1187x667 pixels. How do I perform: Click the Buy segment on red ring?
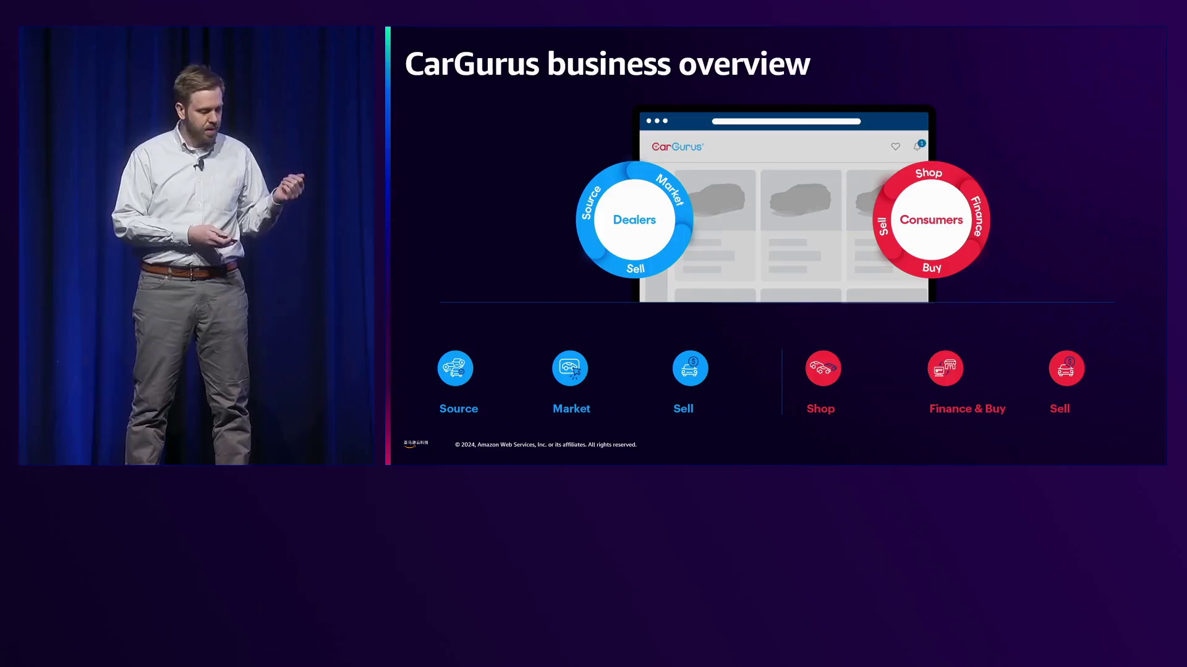pyautogui.click(x=932, y=268)
